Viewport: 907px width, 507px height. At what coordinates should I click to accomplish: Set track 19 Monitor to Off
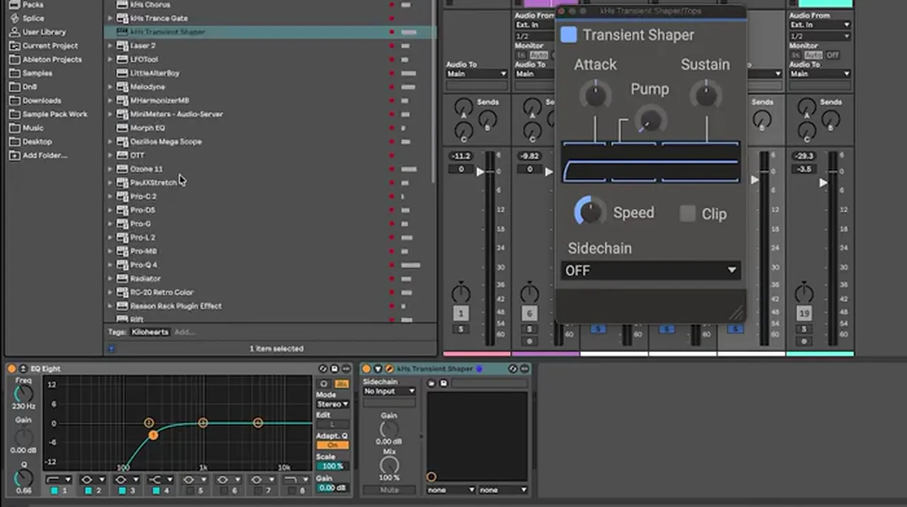tap(832, 55)
